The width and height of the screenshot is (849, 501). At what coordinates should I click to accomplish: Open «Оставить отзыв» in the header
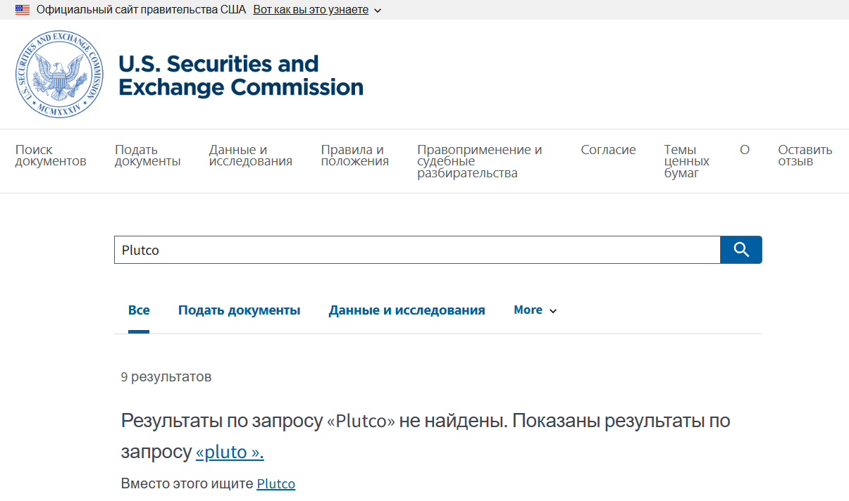click(804, 155)
